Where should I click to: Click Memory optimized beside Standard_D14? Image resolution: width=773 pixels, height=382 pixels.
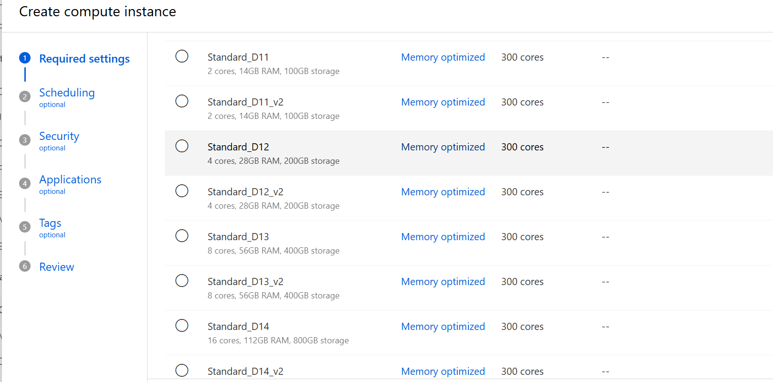tap(443, 326)
